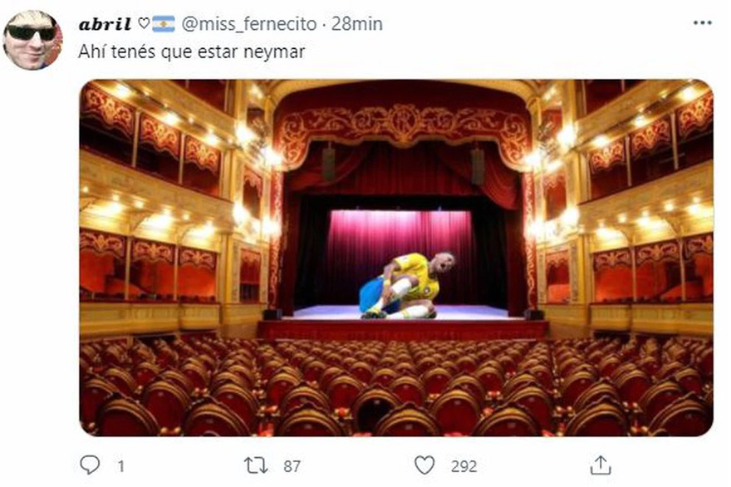
Task: Show retweets via the 87 count
Action: pos(292,465)
